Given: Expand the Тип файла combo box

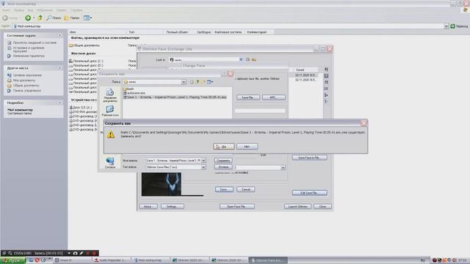Looking at the screenshot, I should 203,167.
